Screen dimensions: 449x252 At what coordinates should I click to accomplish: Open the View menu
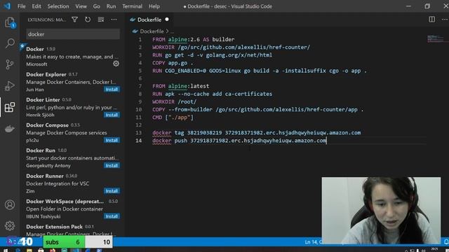(81, 6)
